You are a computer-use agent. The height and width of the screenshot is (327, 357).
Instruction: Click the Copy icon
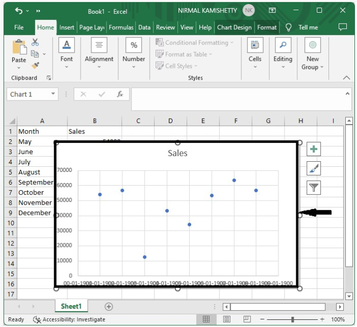click(35, 54)
